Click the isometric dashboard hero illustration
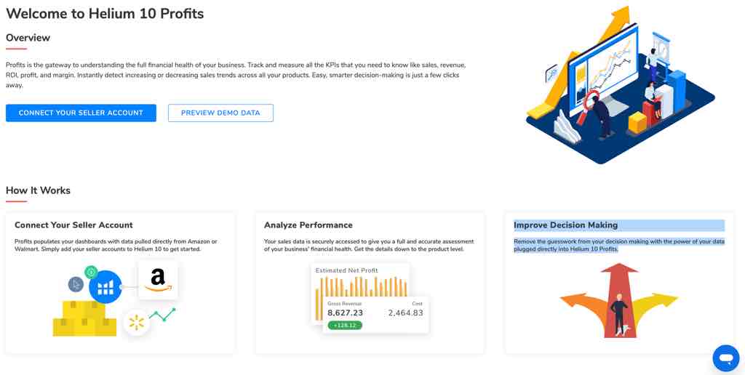 pos(620,86)
